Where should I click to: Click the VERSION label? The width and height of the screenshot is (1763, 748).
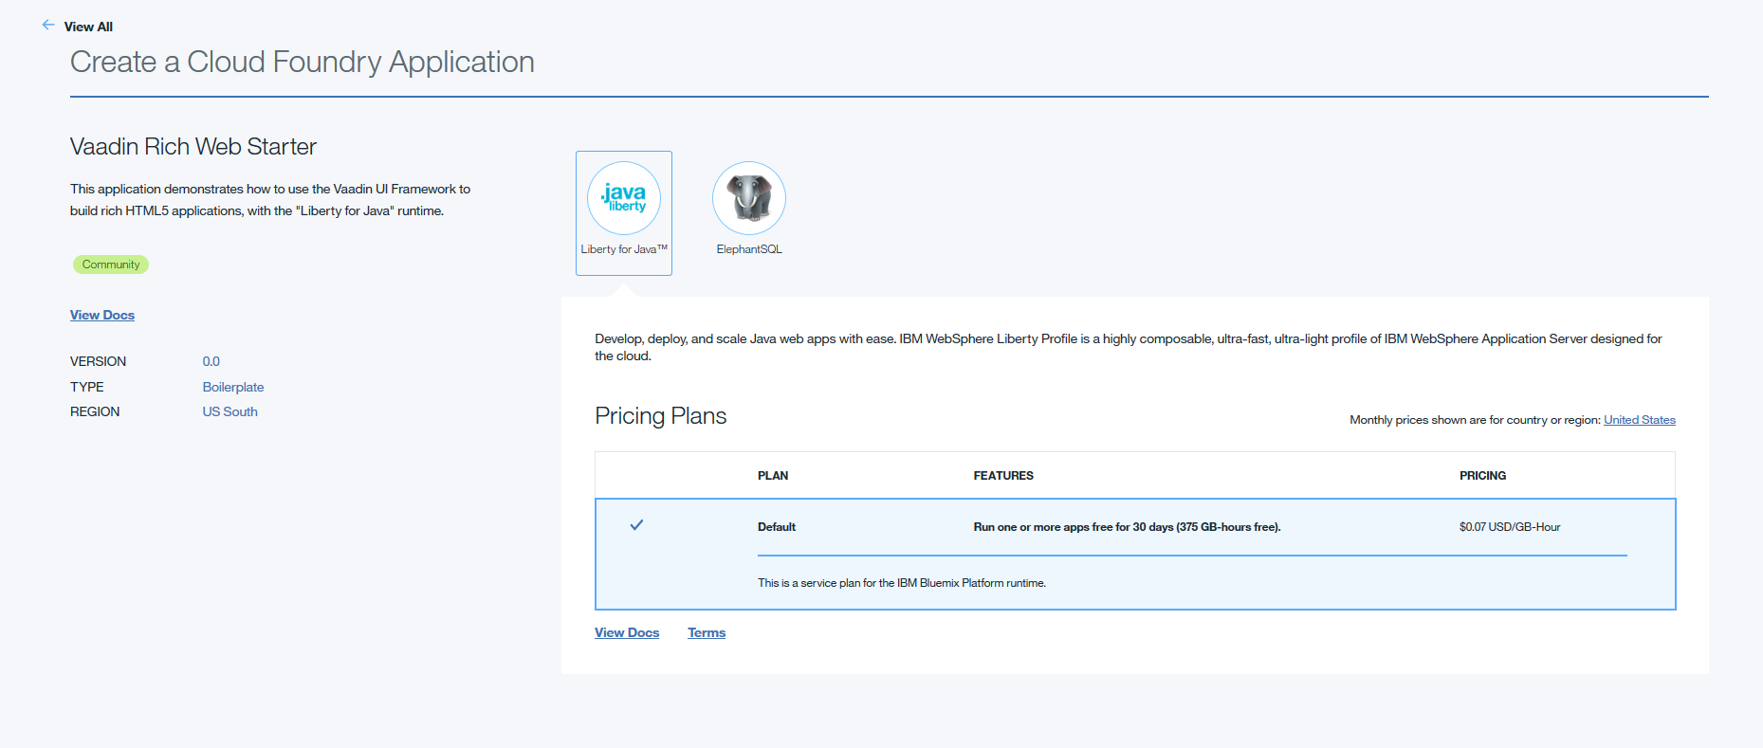98,361
